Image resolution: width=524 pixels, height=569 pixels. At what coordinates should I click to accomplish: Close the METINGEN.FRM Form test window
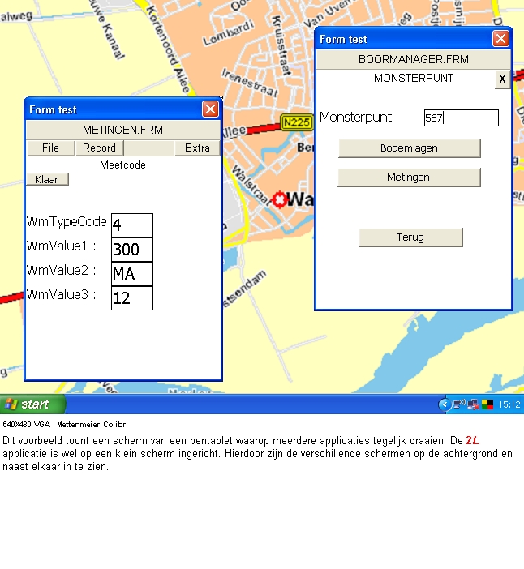tap(210, 109)
